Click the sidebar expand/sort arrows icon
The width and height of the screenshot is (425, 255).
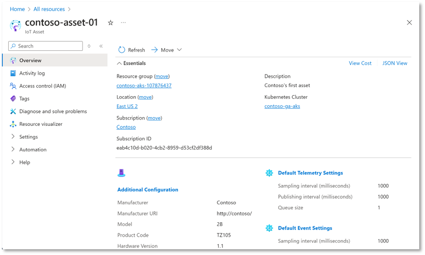point(89,46)
